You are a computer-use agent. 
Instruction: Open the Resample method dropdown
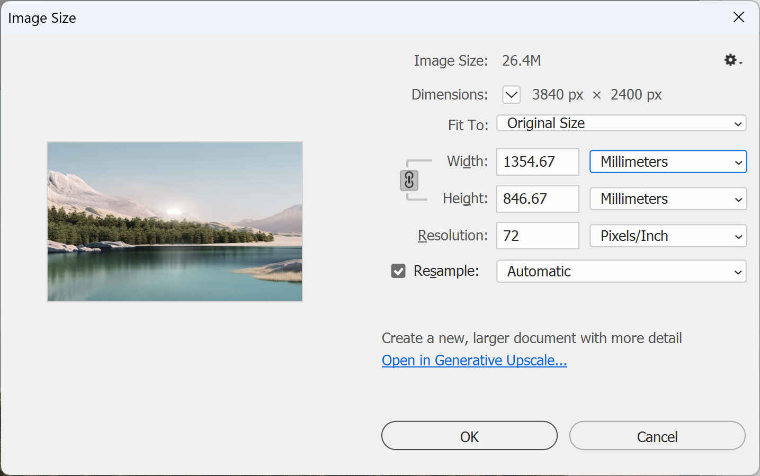coord(621,271)
